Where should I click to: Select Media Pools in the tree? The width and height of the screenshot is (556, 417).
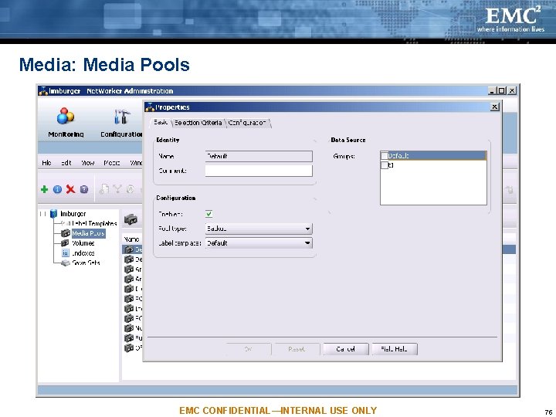(88, 233)
